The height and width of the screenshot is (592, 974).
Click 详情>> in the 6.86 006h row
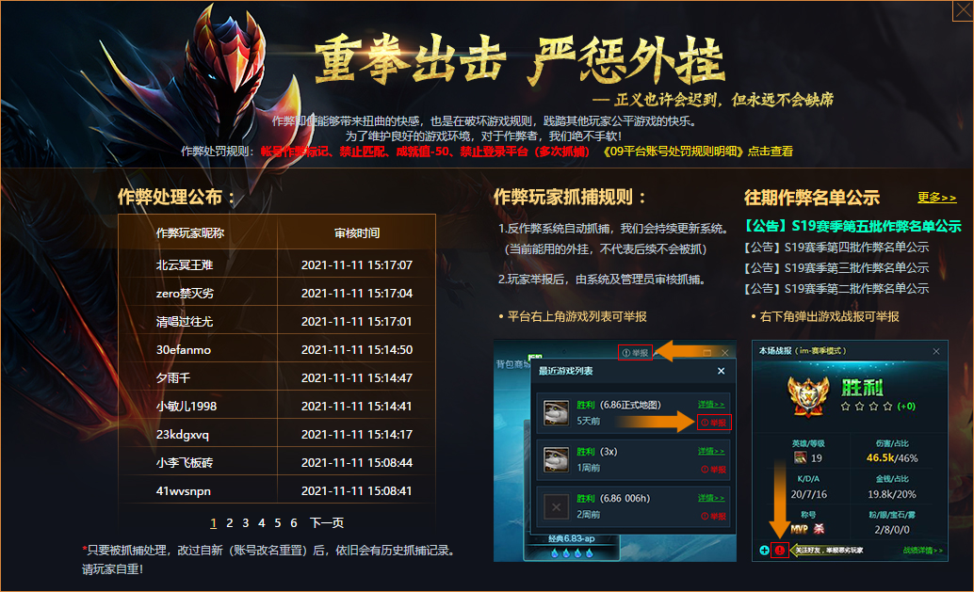[710, 498]
